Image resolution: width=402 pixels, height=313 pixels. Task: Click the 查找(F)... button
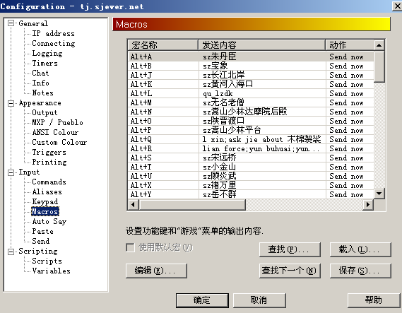click(x=290, y=249)
